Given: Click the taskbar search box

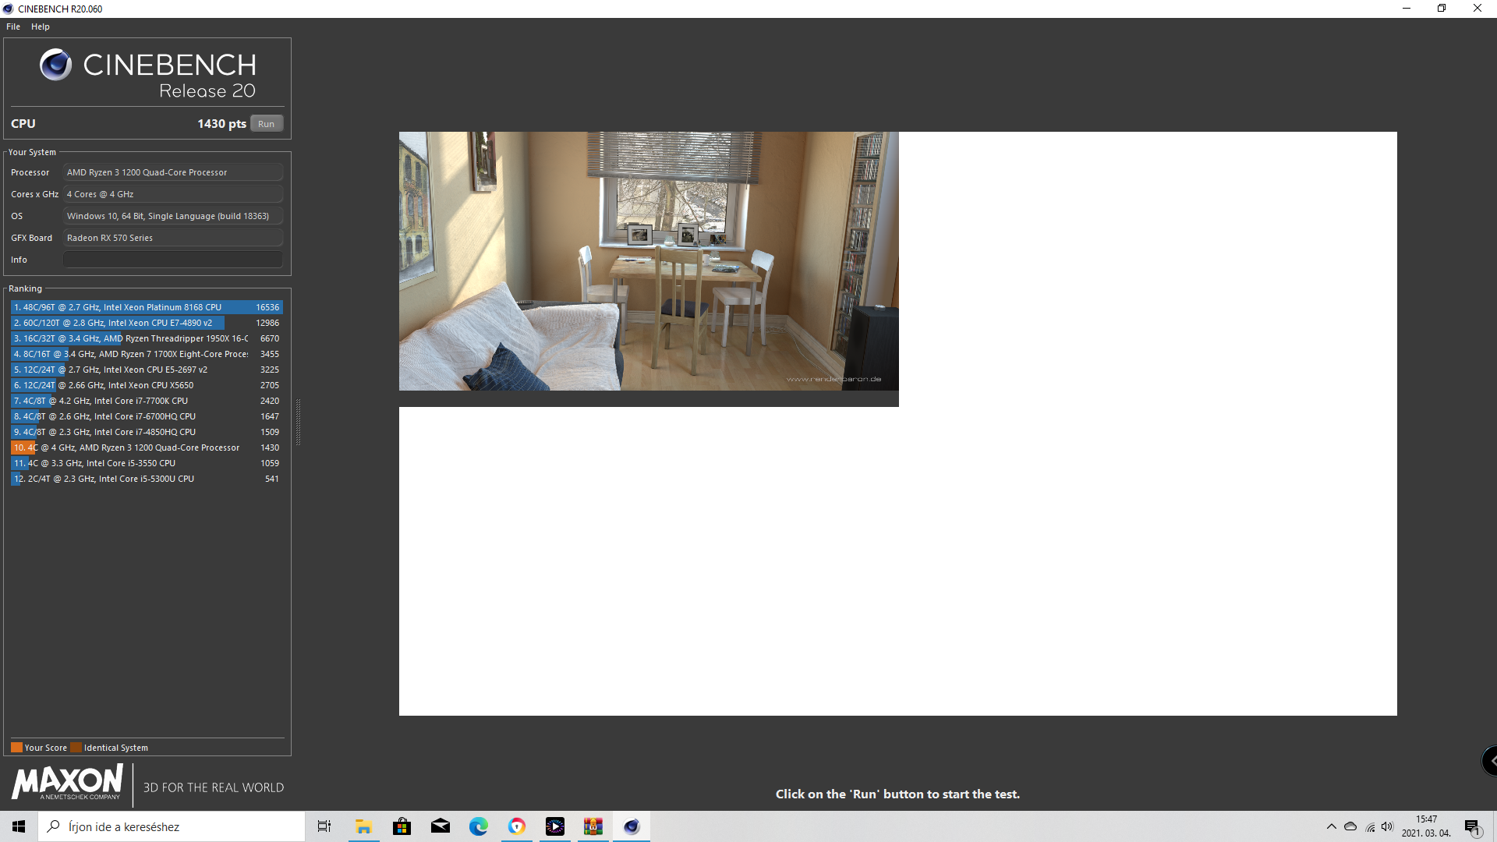Looking at the screenshot, I should [x=172, y=826].
